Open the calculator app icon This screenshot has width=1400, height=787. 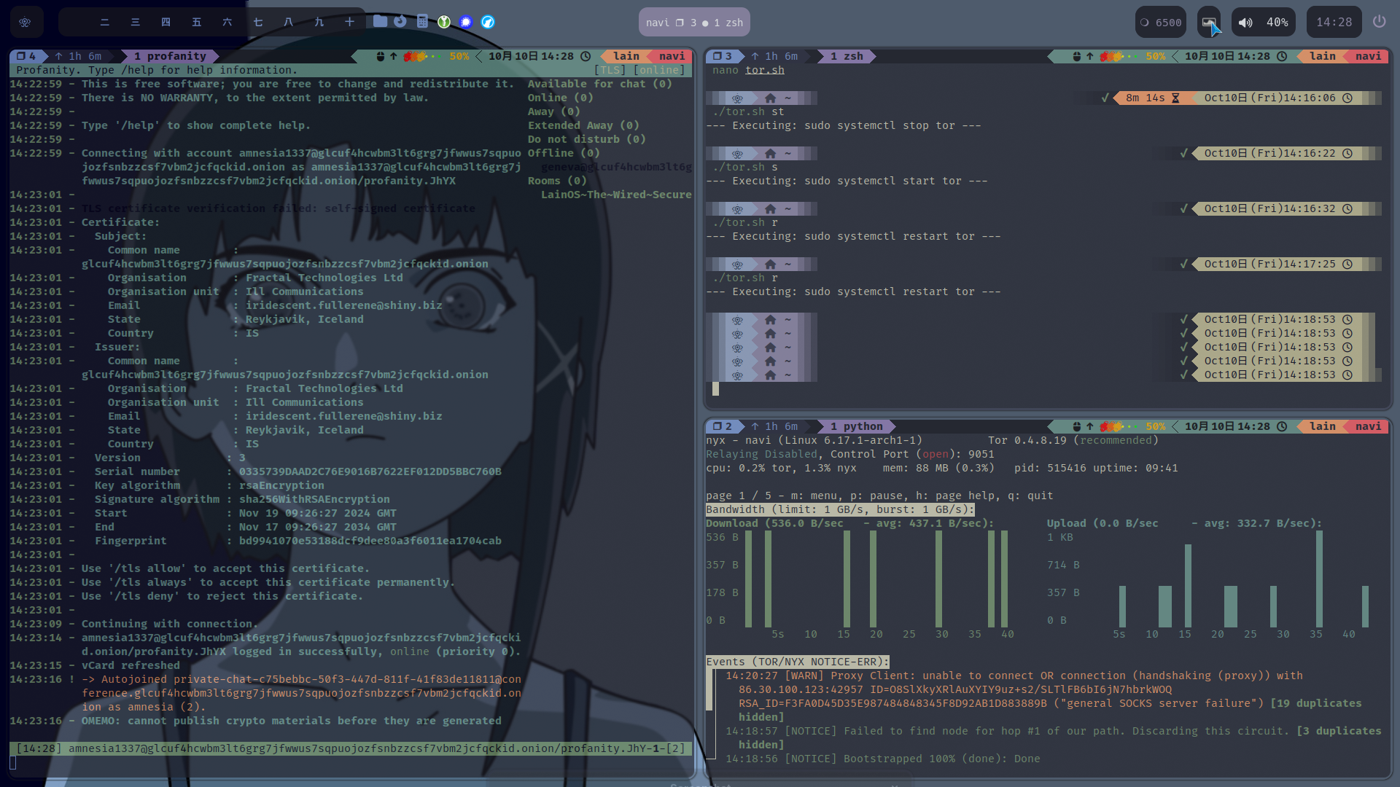point(422,22)
